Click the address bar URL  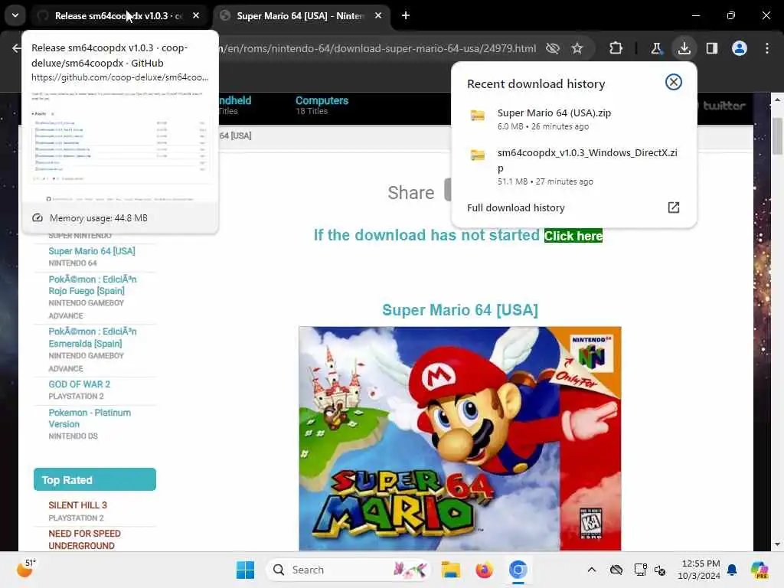(377, 48)
